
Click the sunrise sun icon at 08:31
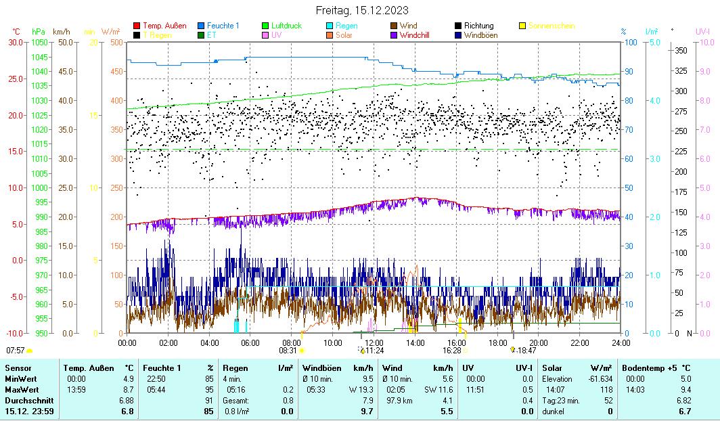pyautogui.click(x=301, y=351)
